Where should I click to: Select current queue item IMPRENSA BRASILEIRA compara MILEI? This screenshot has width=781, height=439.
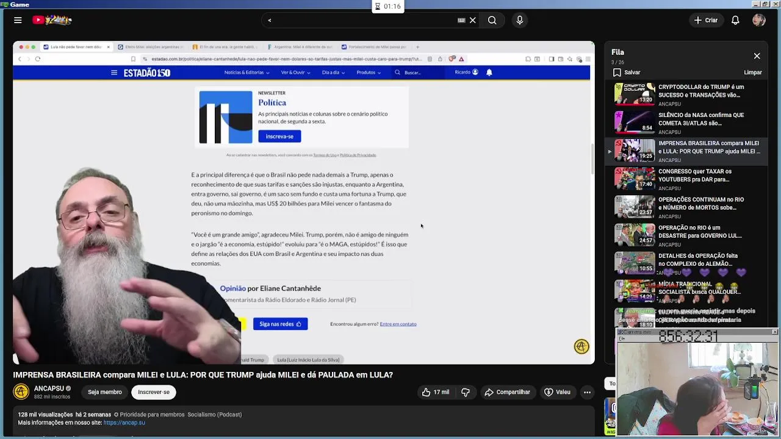pyautogui.click(x=686, y=151)
